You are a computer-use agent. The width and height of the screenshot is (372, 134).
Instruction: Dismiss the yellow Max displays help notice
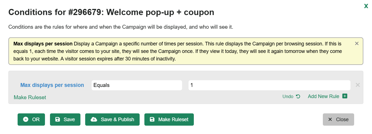point(357,43)
